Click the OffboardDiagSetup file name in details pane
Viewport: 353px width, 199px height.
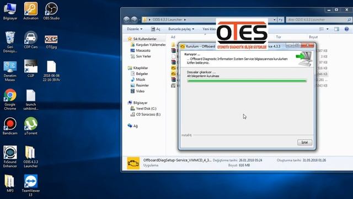click(x=177, y=160)
